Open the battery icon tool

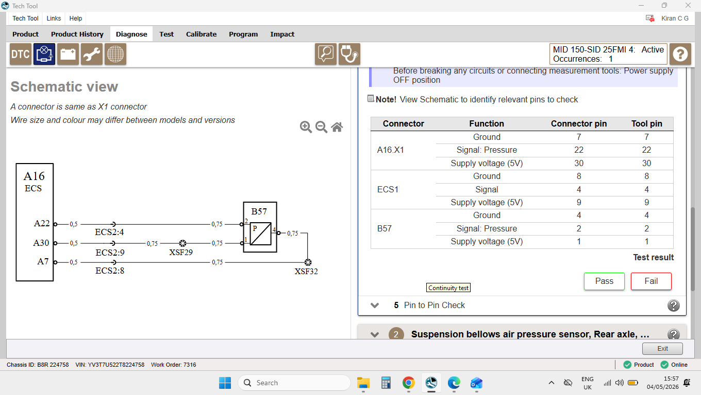click(68, 54)
